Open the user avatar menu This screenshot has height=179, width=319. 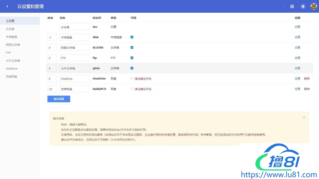[x=313, y=6]
